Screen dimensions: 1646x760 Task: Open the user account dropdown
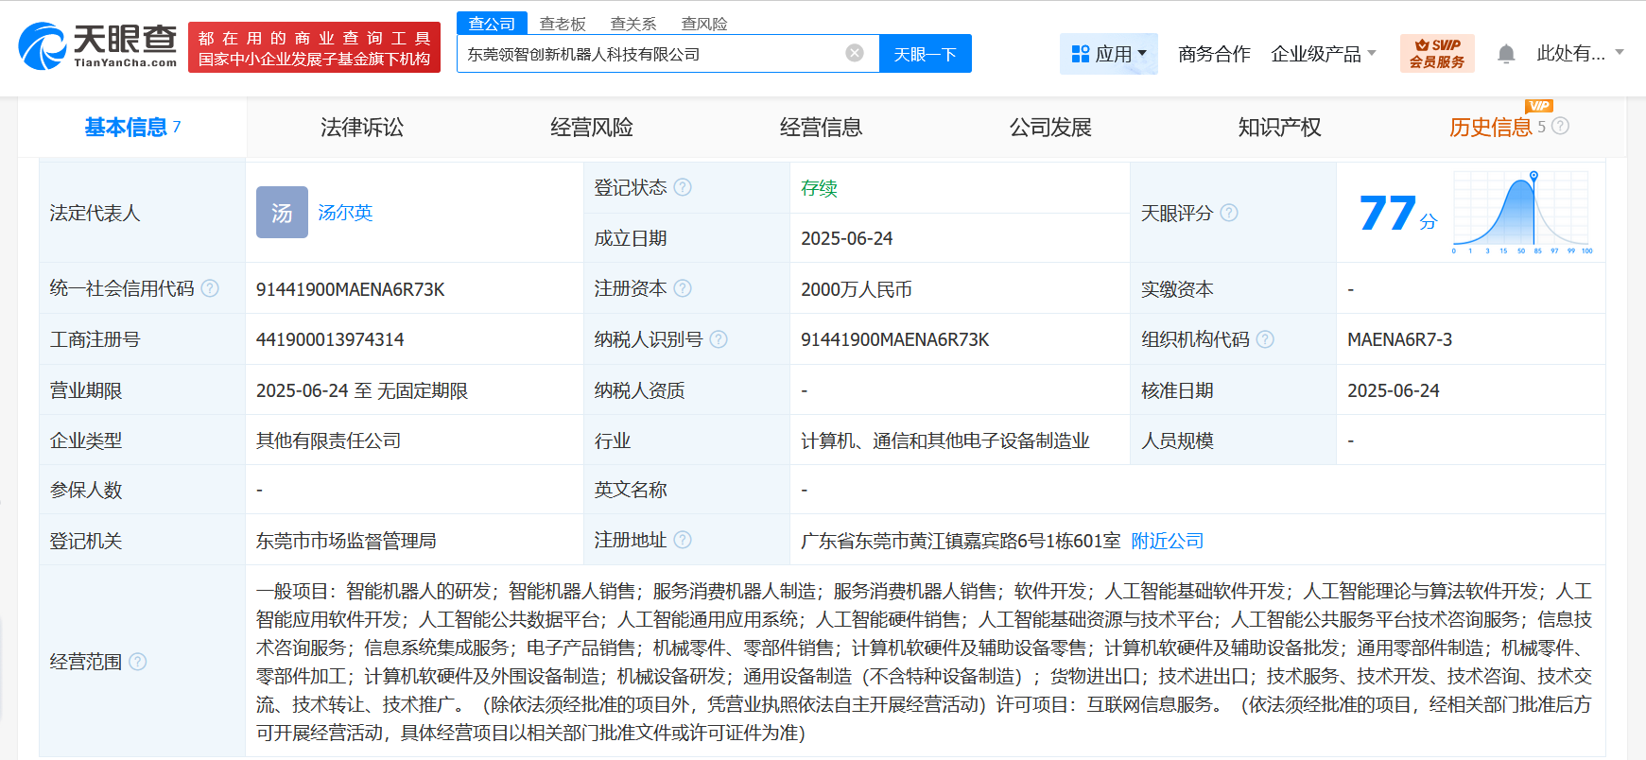coord(1580,54)
